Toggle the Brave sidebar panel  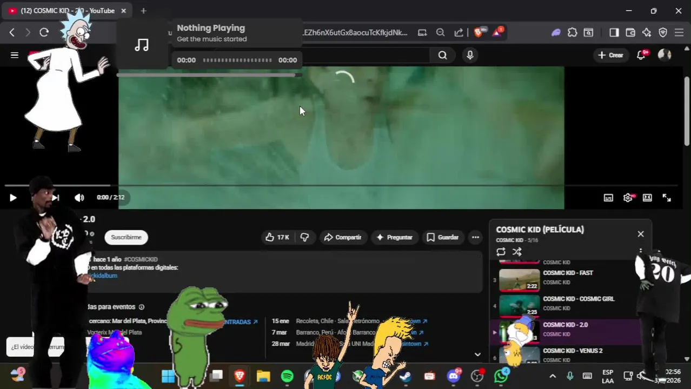tap(614, 32)
